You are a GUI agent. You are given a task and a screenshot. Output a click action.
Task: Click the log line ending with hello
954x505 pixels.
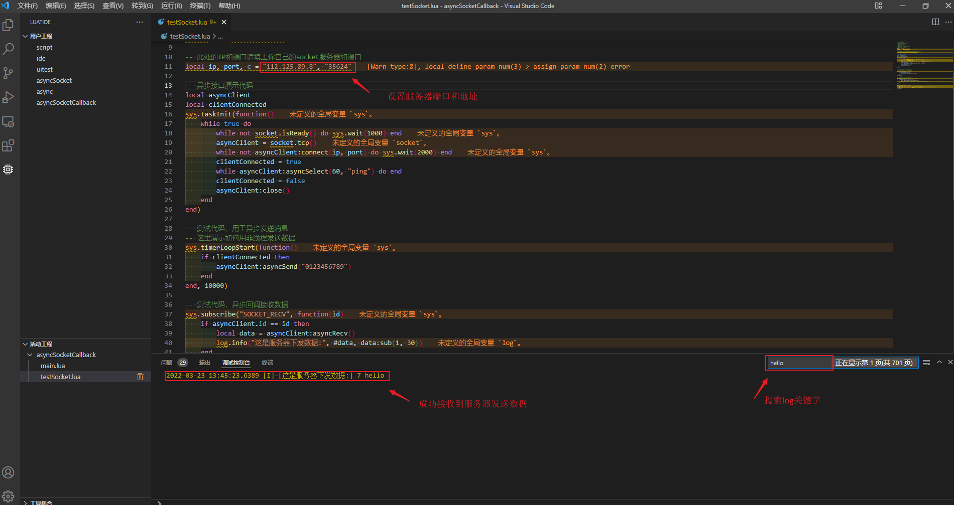point(275,376)
